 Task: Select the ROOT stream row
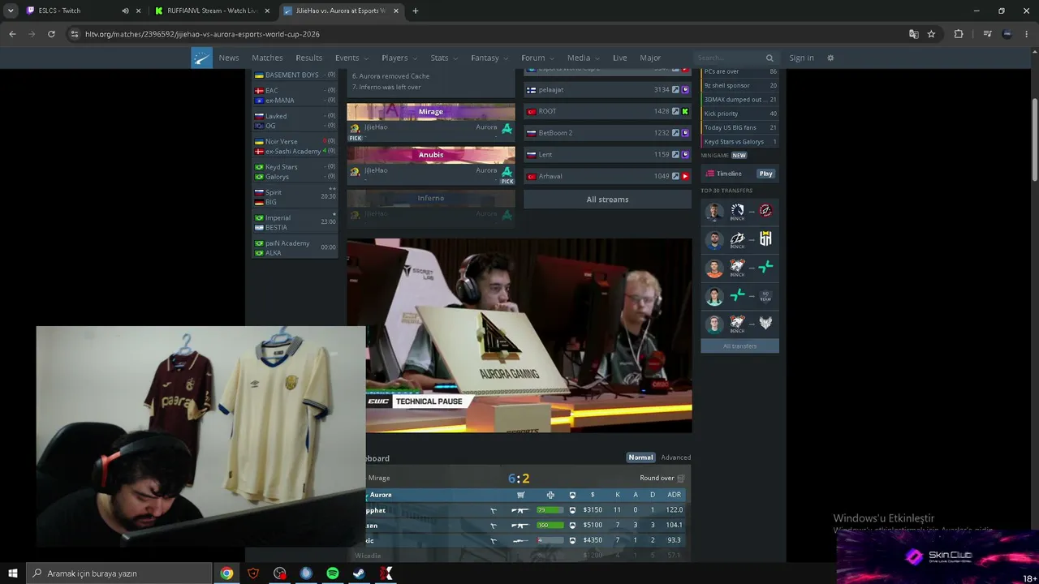coord(607,111)
